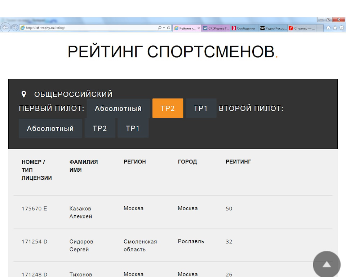346x277 pixels.
Task: Click rating value 50
Action: pos(229,208)
